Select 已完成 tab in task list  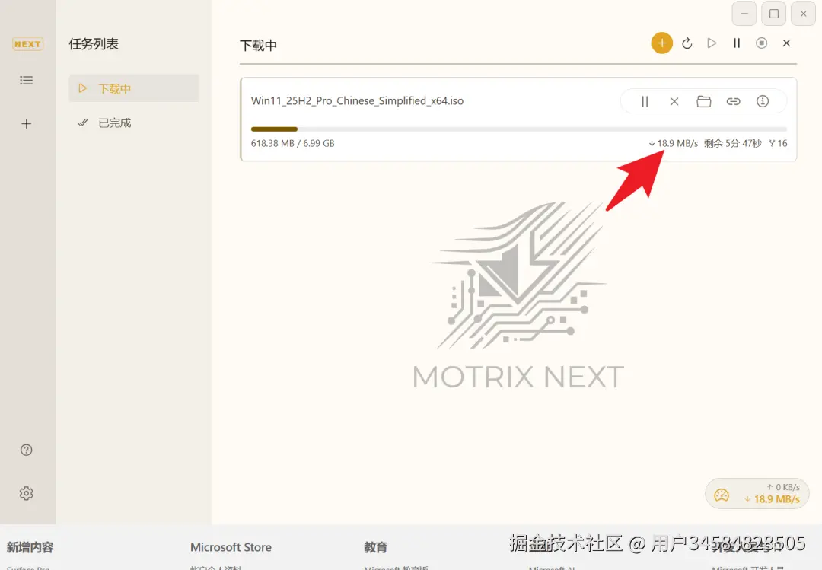[x=134, y=123]
